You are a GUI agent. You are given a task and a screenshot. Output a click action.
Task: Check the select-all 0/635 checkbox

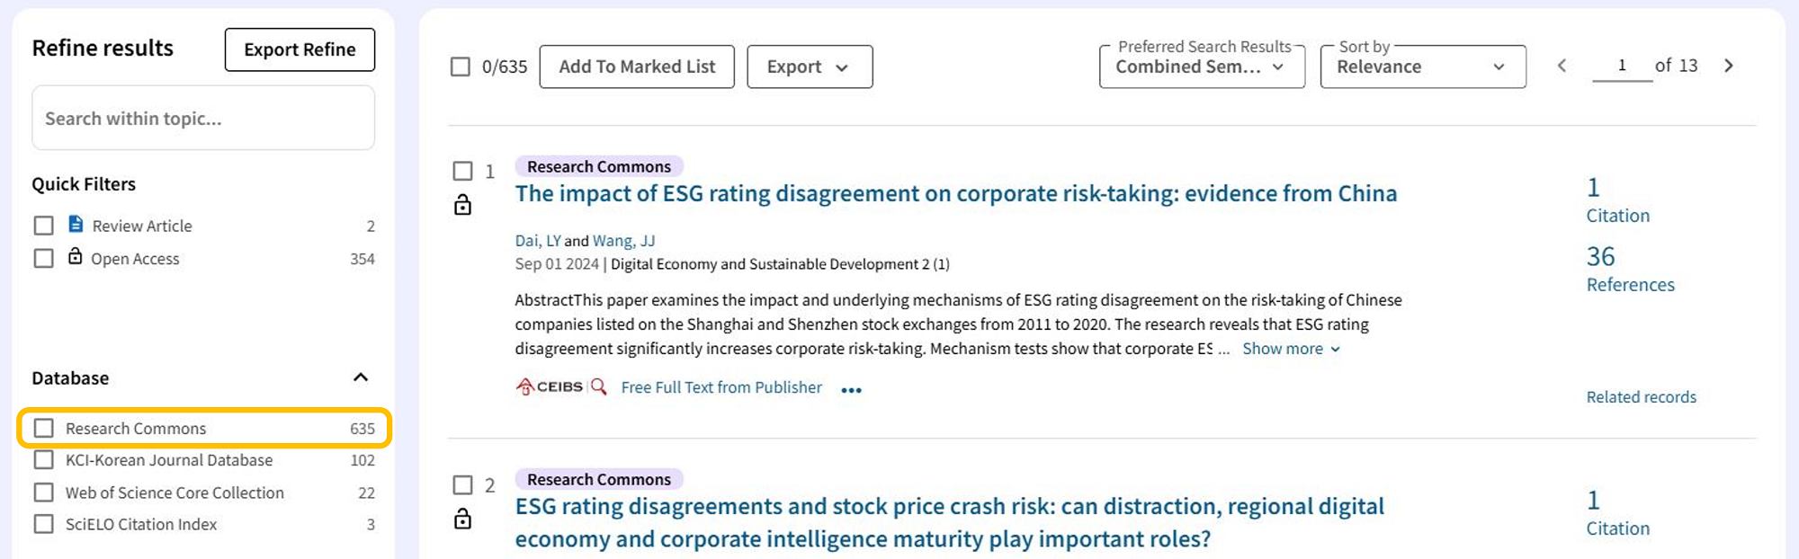[x=461, y=67]
